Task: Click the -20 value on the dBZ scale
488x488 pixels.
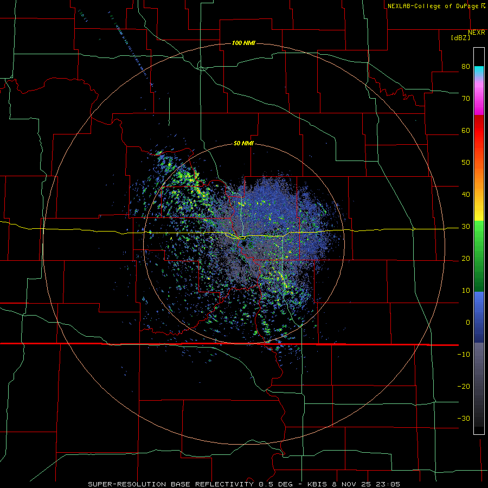Action: point(464,386)
